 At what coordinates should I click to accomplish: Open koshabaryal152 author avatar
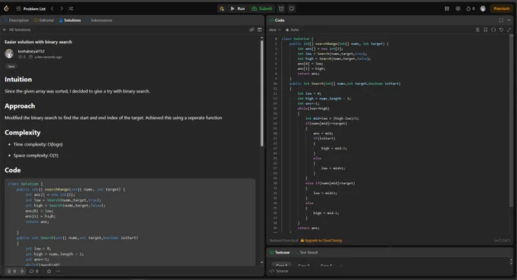(9, 53)
